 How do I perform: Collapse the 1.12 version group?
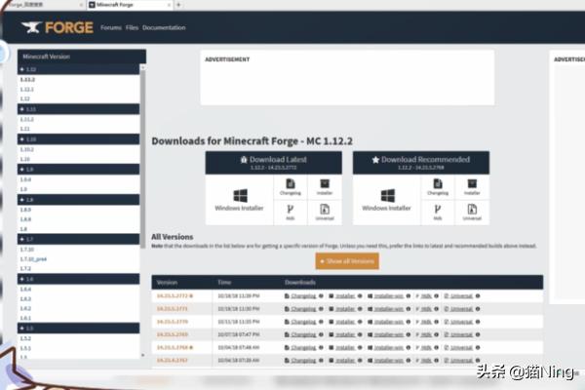pos(78,69)
